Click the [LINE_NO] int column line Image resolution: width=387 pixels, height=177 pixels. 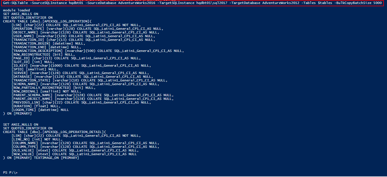37,139
